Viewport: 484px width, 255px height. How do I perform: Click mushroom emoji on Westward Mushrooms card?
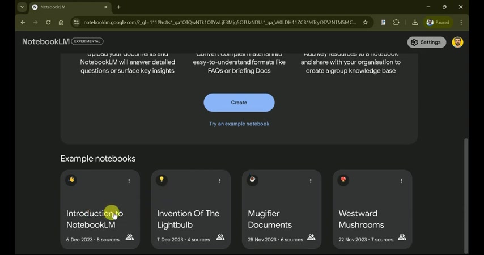tap(343, 180)
